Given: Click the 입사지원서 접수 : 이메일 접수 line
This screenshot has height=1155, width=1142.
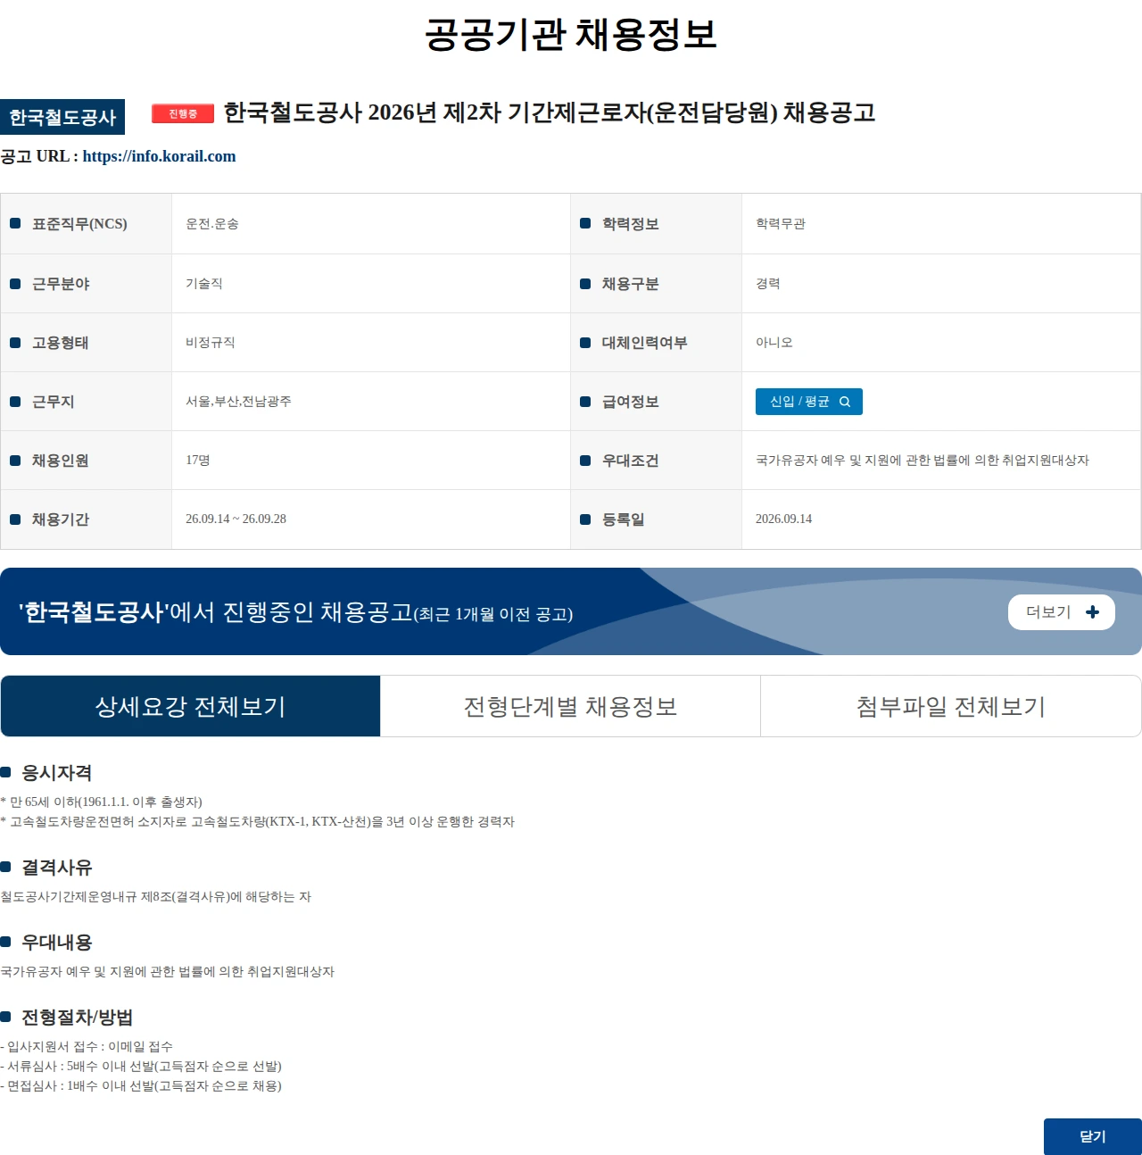Looking at the screenshot, I should point(87,1047).
